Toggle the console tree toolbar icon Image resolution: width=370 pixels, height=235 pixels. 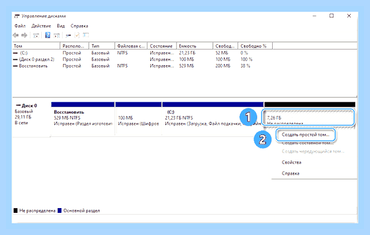coord(36,35)
